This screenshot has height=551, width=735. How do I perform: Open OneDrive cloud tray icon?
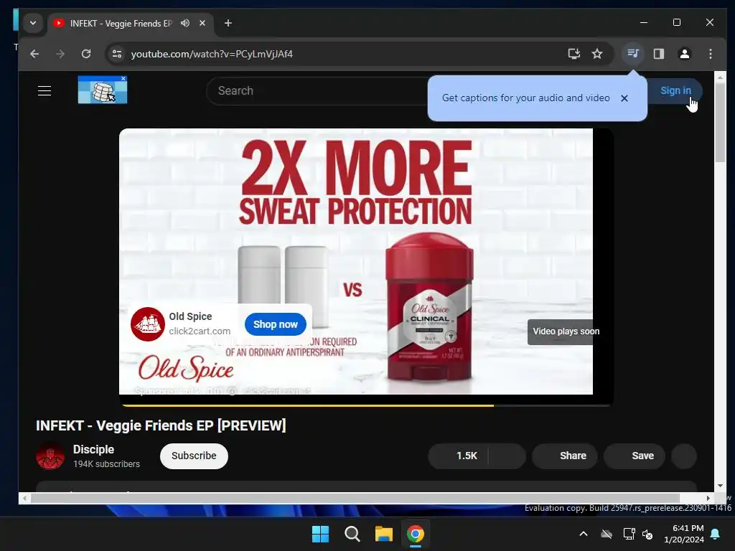(607, 534)
